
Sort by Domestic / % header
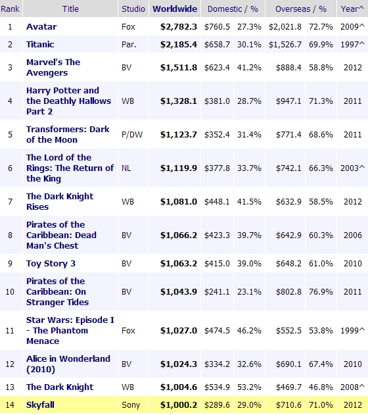[233, 9]
